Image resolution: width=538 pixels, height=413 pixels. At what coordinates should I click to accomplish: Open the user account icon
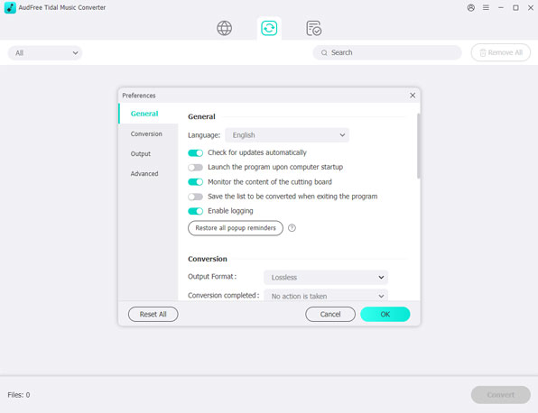coord(471,7)
